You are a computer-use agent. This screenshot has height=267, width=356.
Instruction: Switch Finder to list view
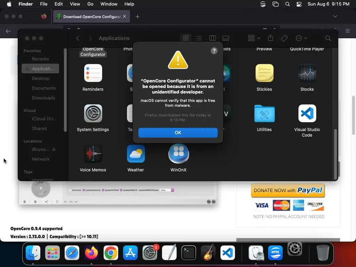click(x=199, y=38)
